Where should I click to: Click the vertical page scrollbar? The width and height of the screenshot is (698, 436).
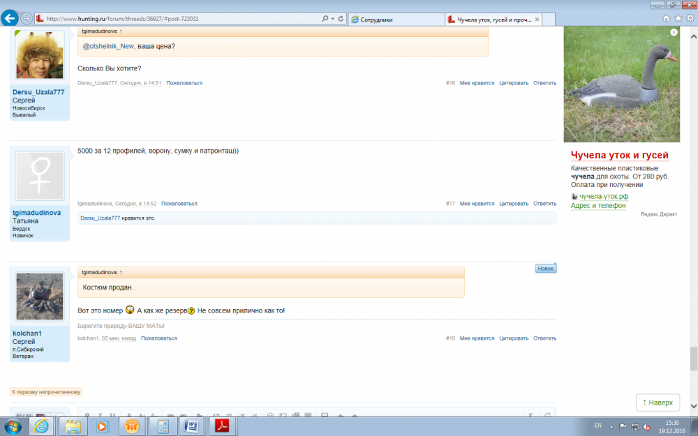[x=693, y=209]
